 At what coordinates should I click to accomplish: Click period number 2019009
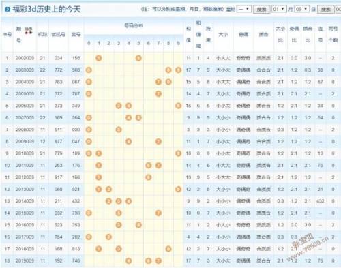pos(25,261)
